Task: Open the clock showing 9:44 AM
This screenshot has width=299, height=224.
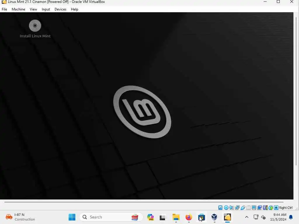Action: [x=278, y=217]
